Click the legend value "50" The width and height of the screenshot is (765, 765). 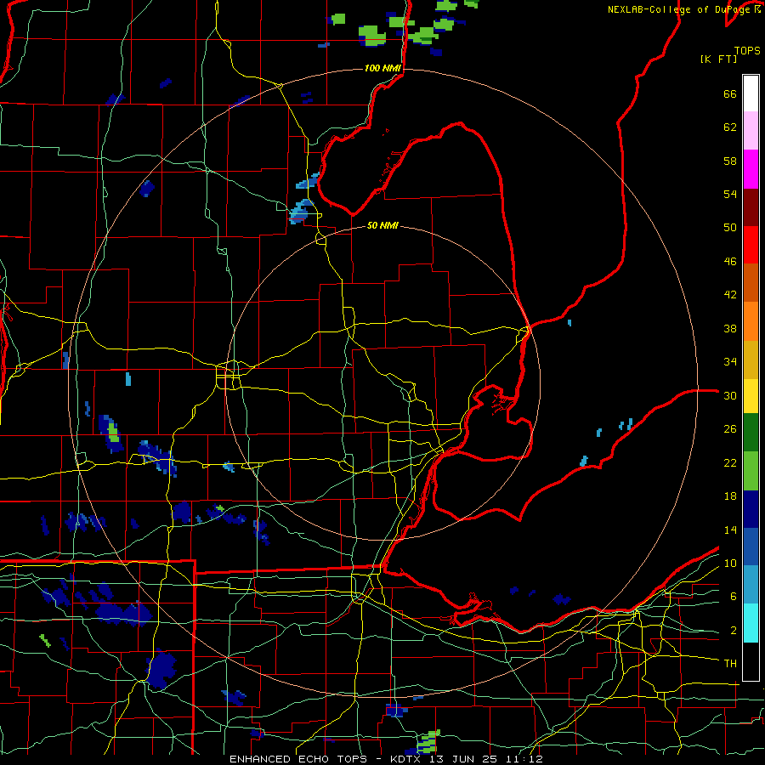[x=730, y=228]
